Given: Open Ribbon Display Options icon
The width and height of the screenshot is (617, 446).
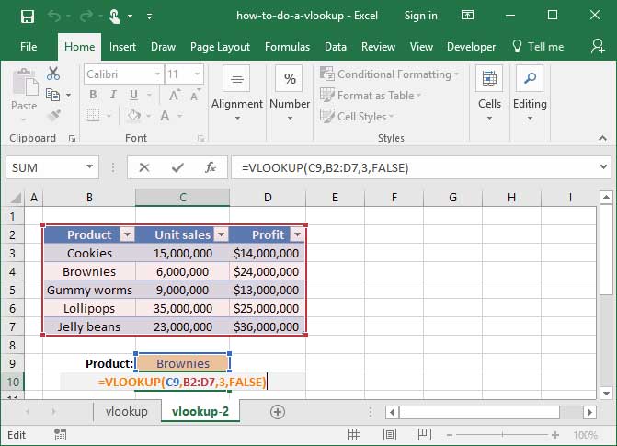Looking at the screenshot, I should click(x=467, y=16).
